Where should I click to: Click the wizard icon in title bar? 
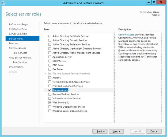(3, 3)
